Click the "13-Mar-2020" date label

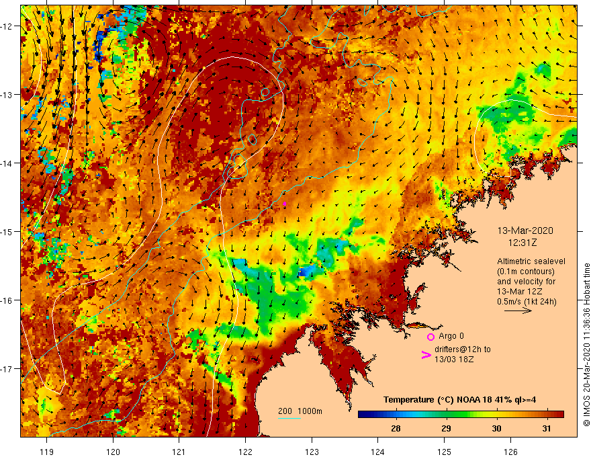coord(525,231)
